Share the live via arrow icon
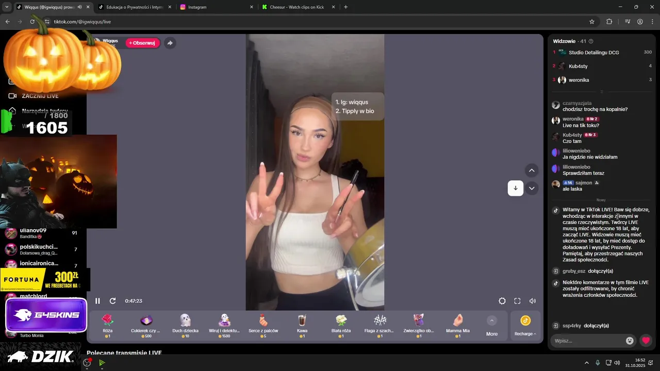The height and width of the screenshot is (371, 660). click(170, 43)
